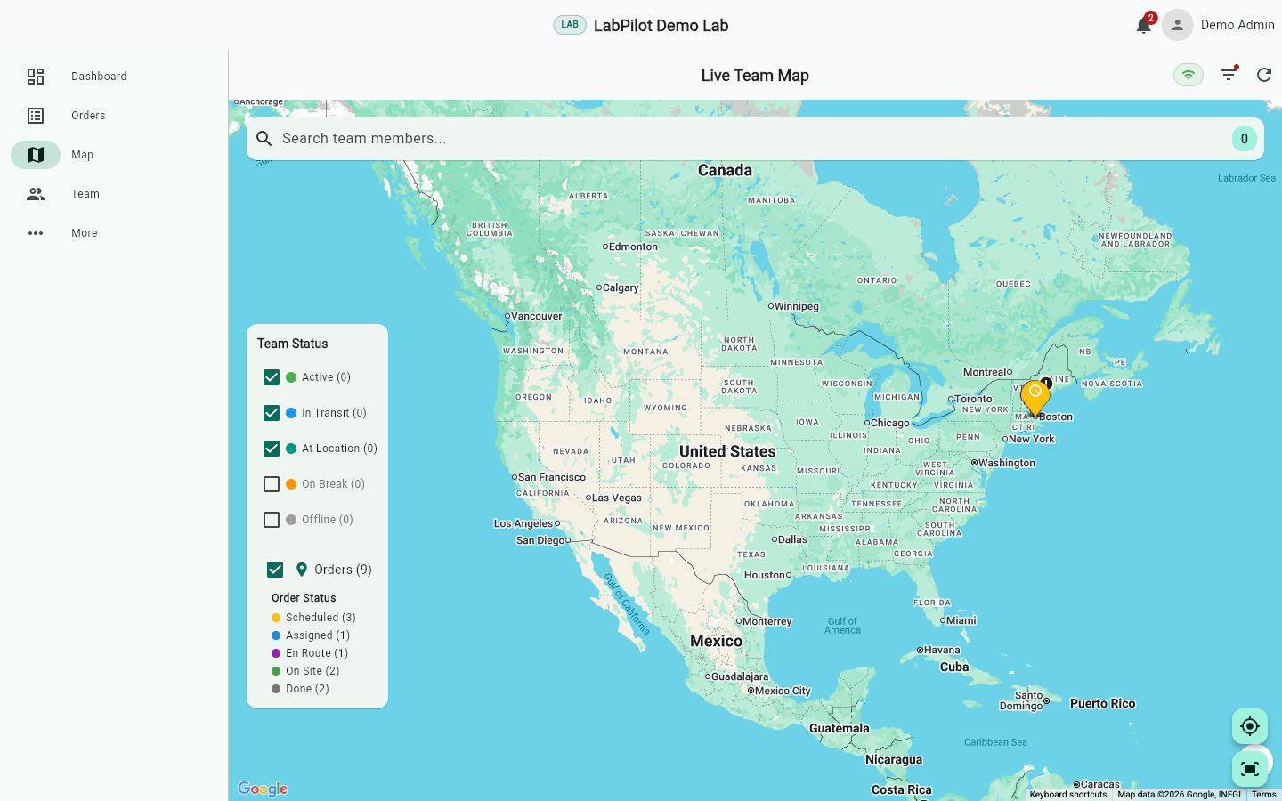The width and height of the screenshot is (1282, 801).
Task: Enable the On Break checkbox
Action: click(272, 484)
